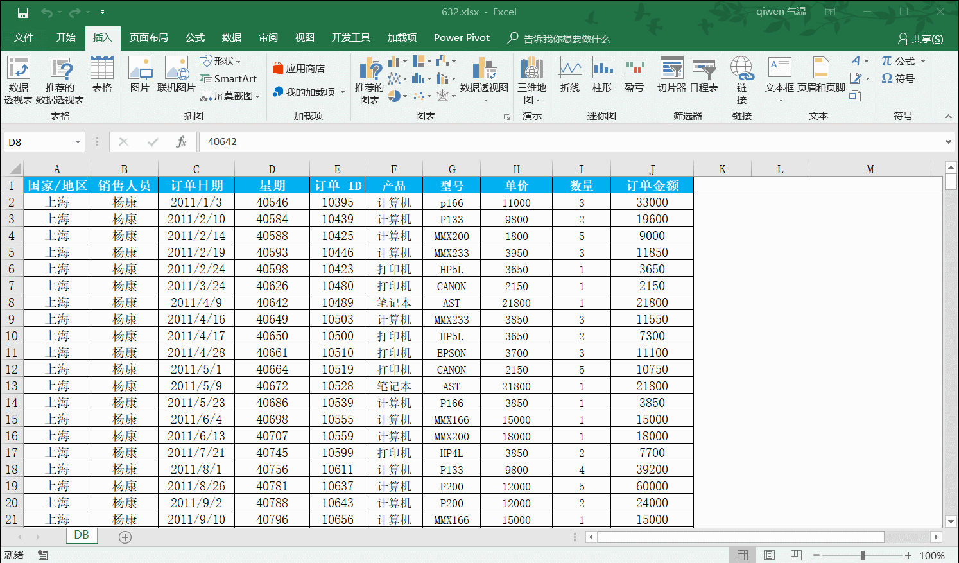Open the SmartArt graphic dialog

[229, 78]
